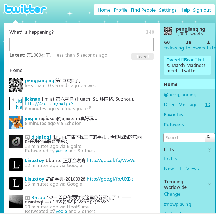Click the retweet icon beside disinfeqt

point(27,137)
